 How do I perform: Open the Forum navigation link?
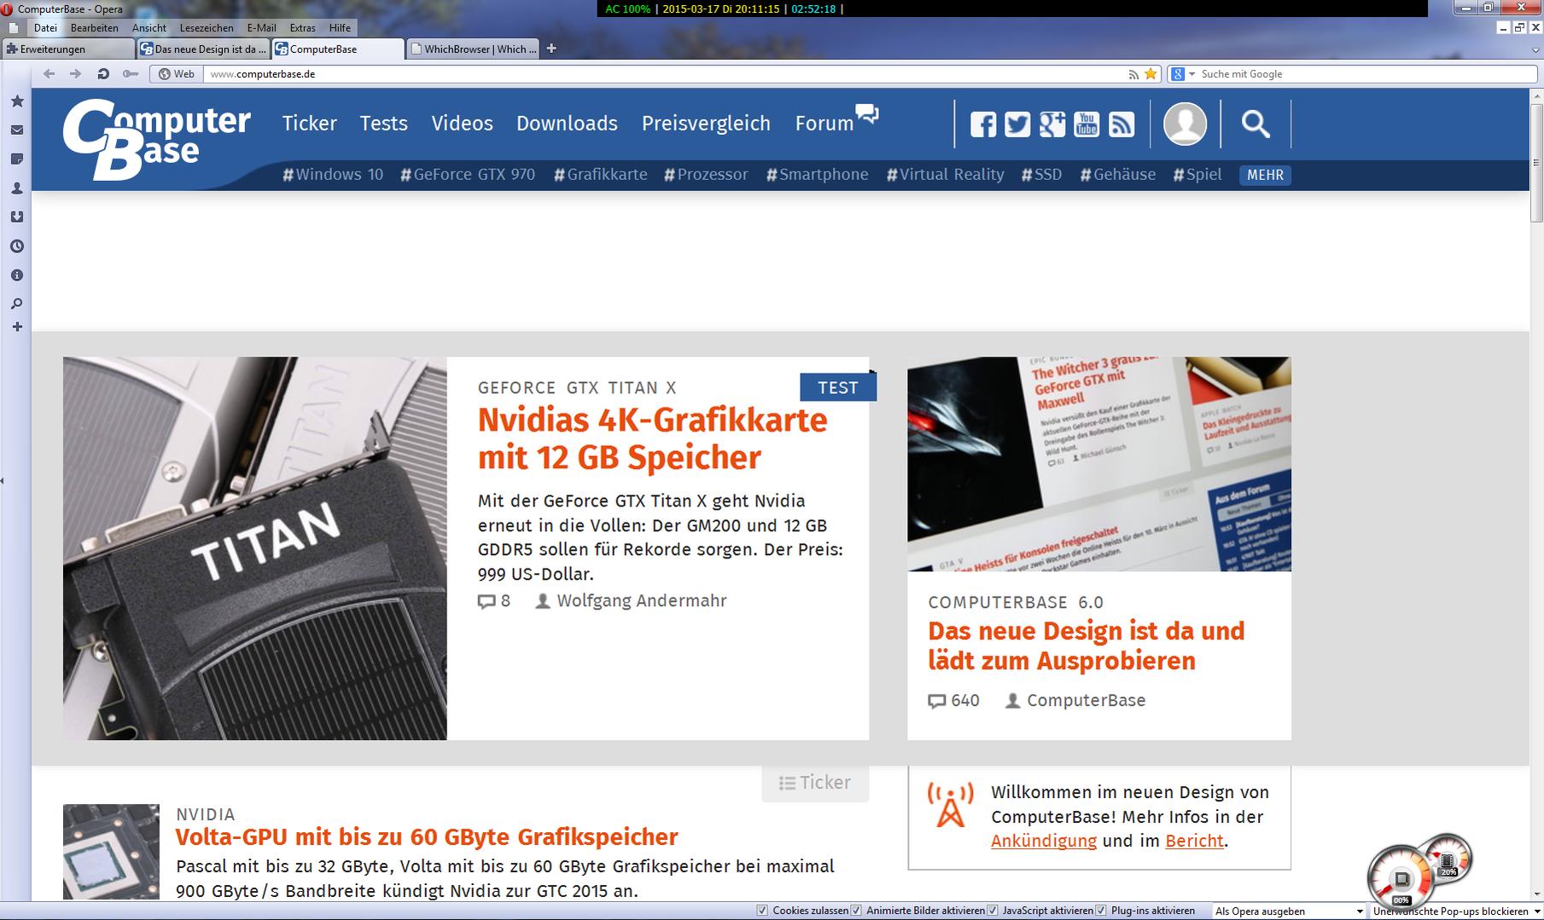824,124
